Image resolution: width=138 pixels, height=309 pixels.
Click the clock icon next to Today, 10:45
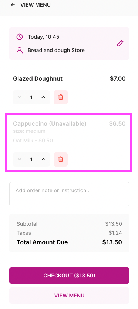19,37
